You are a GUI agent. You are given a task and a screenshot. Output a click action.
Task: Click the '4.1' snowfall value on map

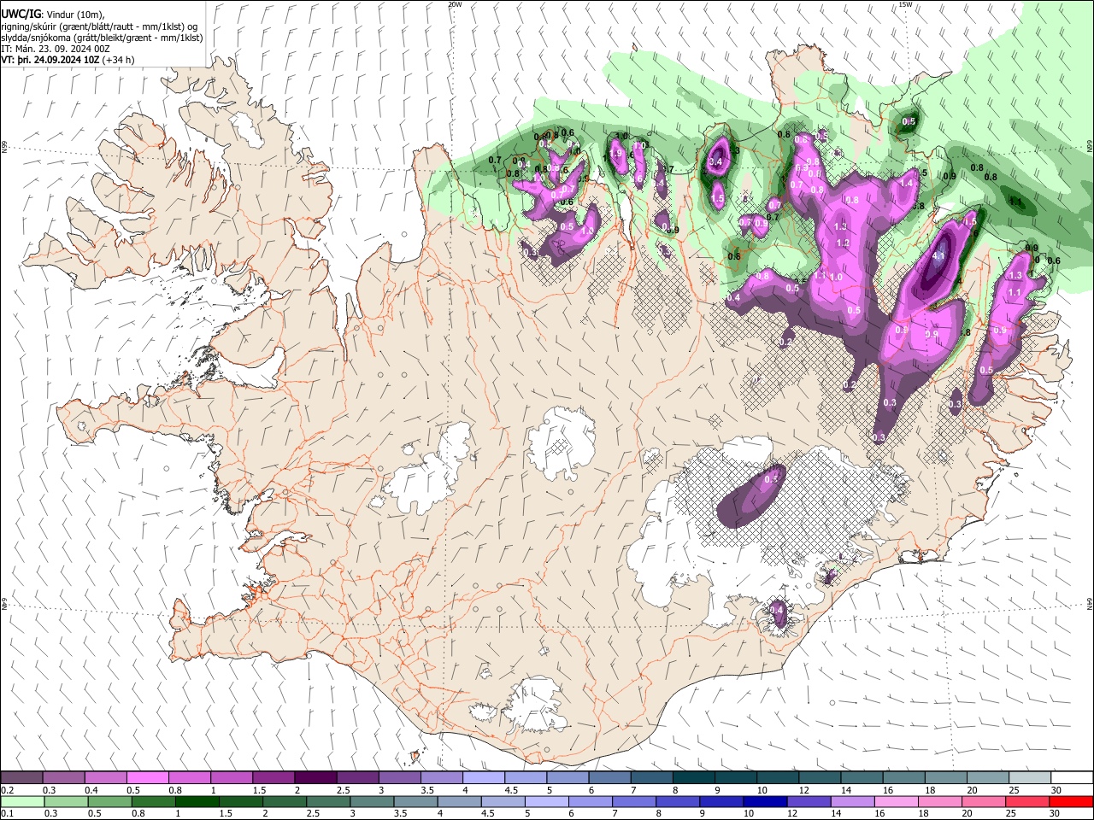[x=938, y=255]
